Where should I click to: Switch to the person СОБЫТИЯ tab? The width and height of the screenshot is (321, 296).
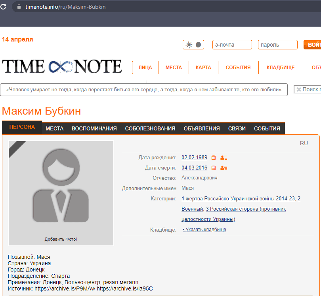pos(267,128)
